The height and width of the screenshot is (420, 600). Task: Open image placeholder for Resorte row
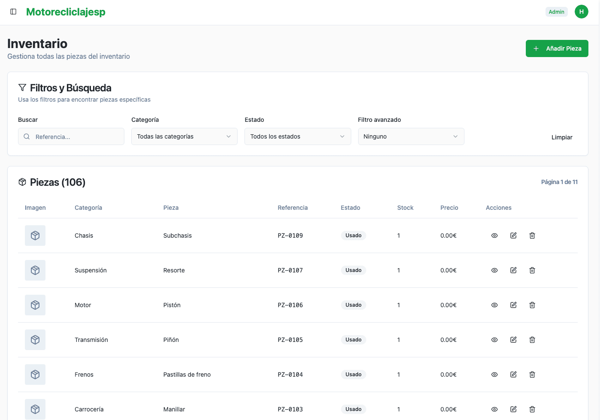point(35,270)
